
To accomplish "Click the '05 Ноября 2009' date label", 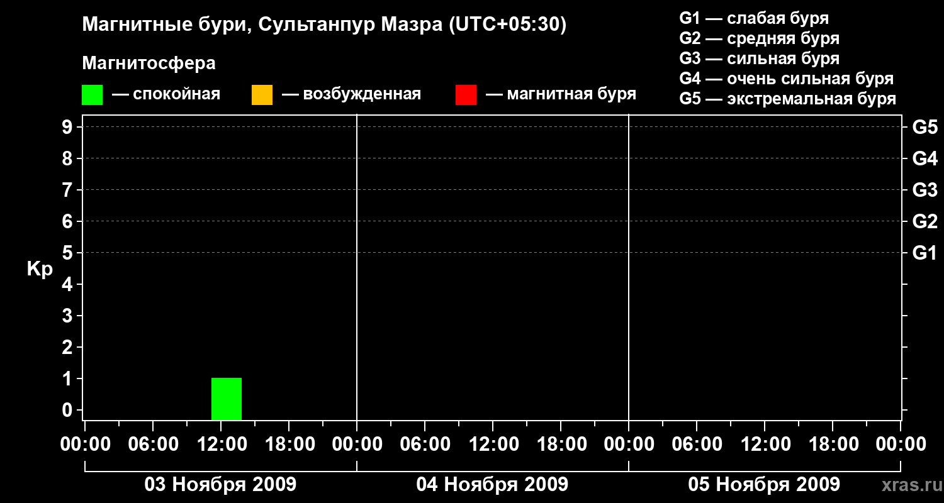I will click(x=764, y=484).
